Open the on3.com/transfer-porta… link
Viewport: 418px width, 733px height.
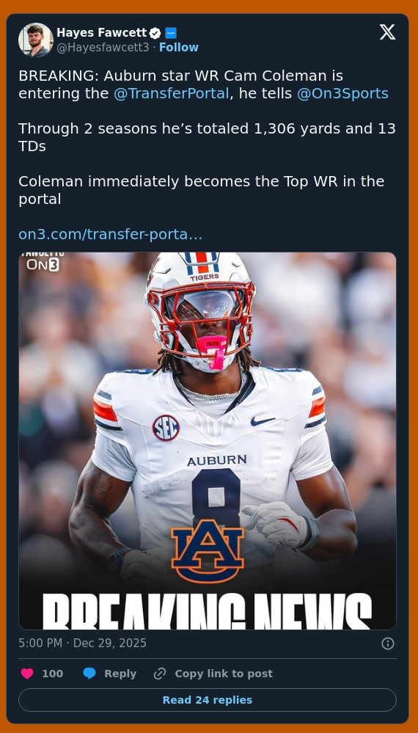tap(111, 235)
